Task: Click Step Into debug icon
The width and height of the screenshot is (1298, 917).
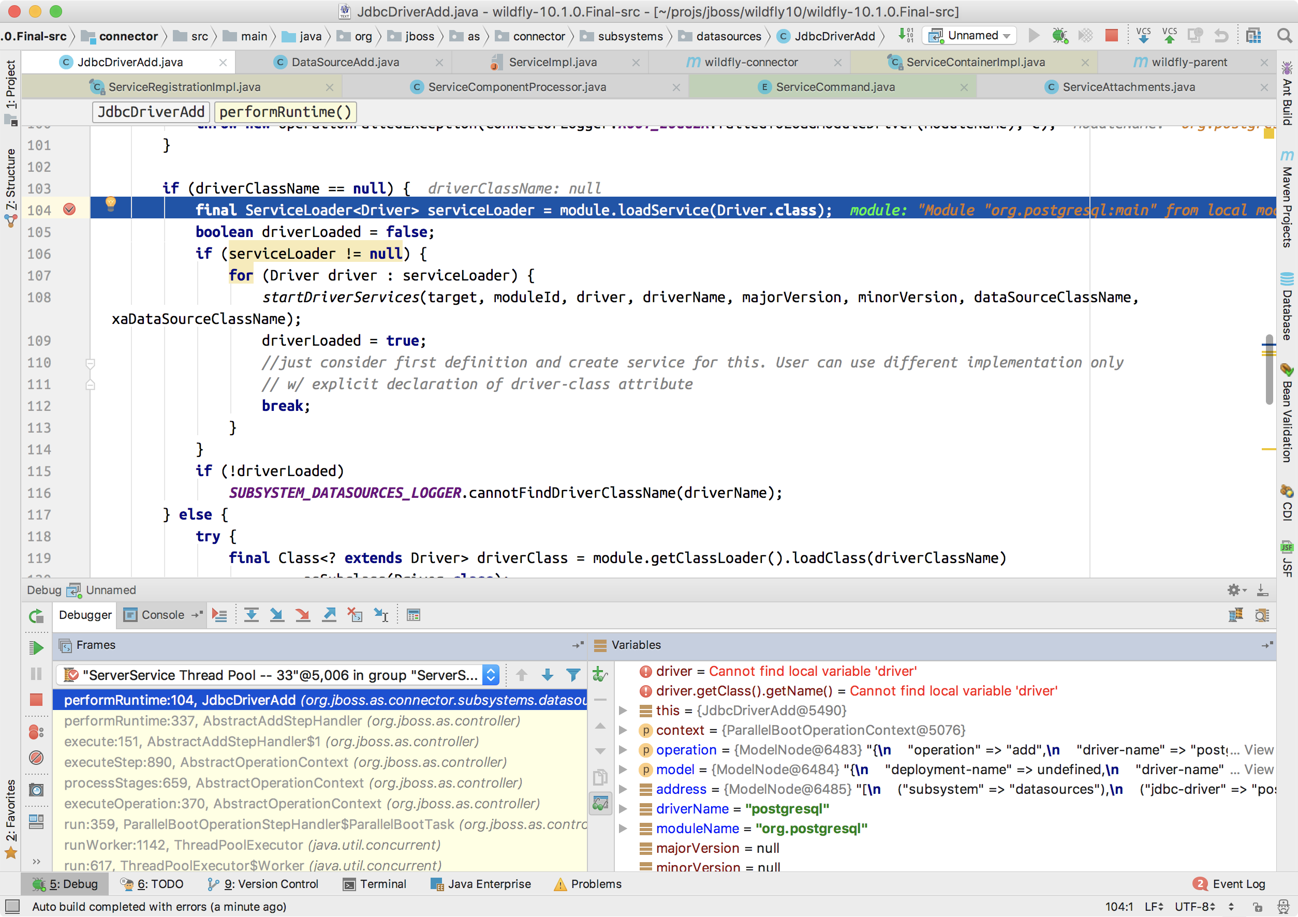Action: coord(277,615)
